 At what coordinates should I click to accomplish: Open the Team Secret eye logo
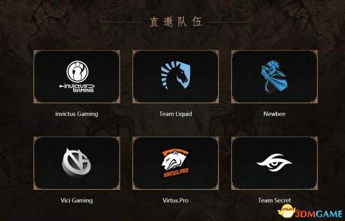274,162
